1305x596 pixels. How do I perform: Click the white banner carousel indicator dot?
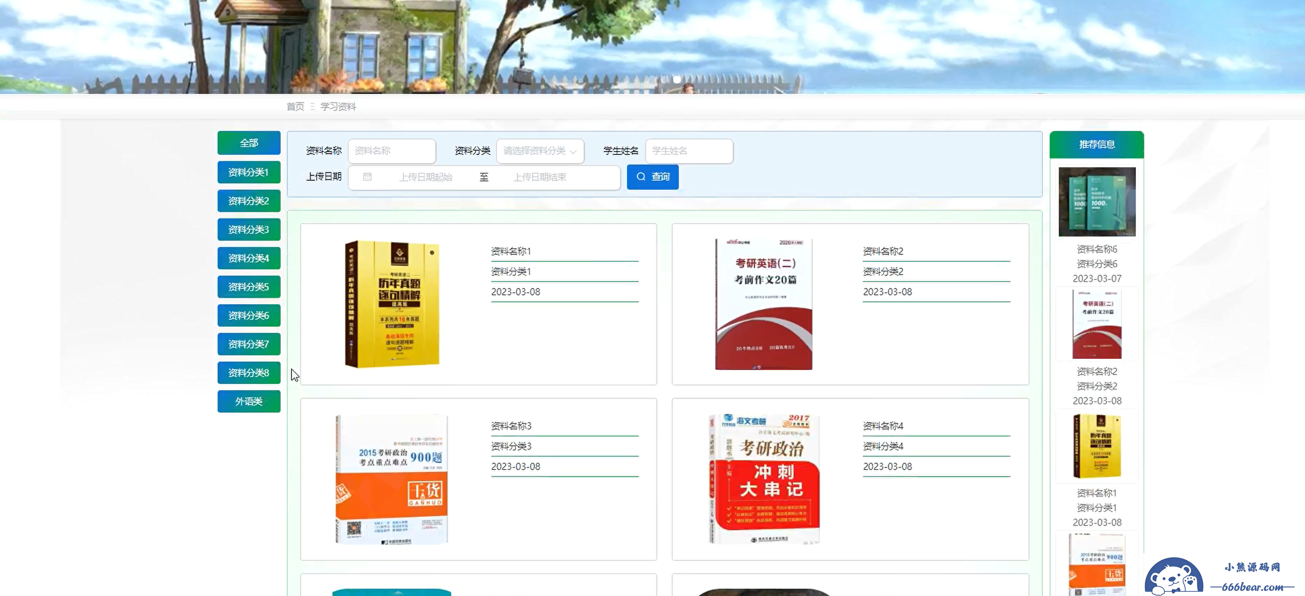point(677,79)
